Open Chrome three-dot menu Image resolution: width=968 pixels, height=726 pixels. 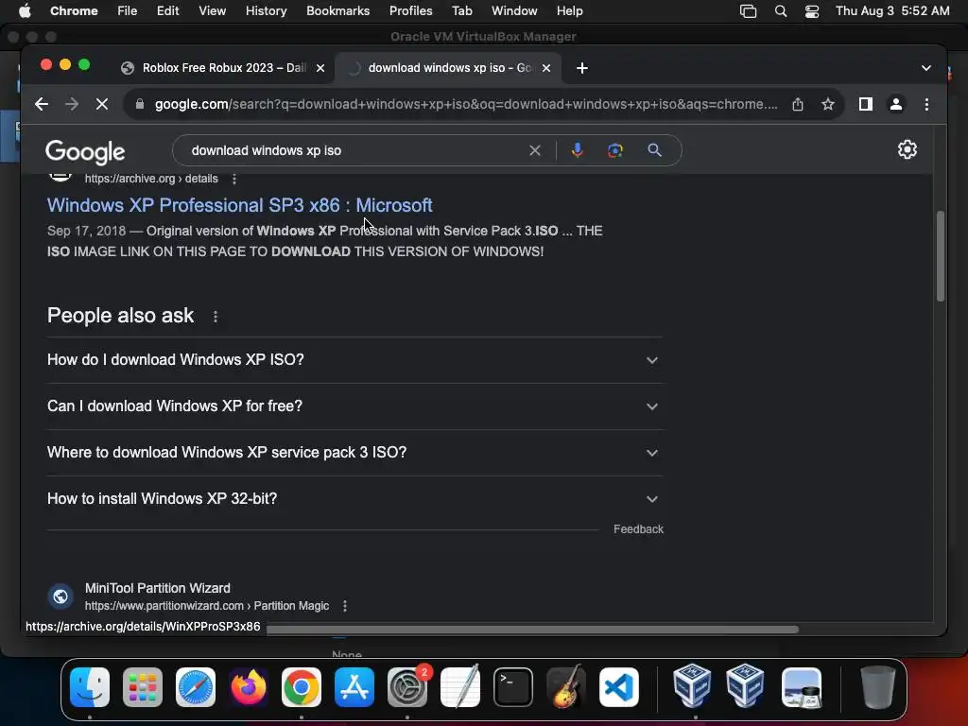click(926, 104)
